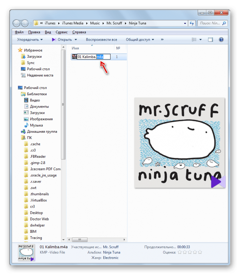Open dropdown arrow next to Открыть button

(x=75, y=40)
